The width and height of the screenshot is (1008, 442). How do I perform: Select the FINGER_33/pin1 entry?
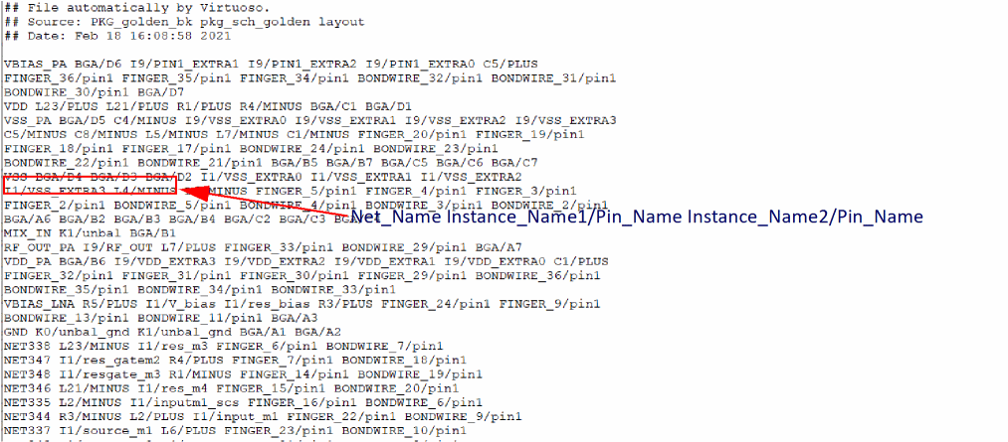280,247
